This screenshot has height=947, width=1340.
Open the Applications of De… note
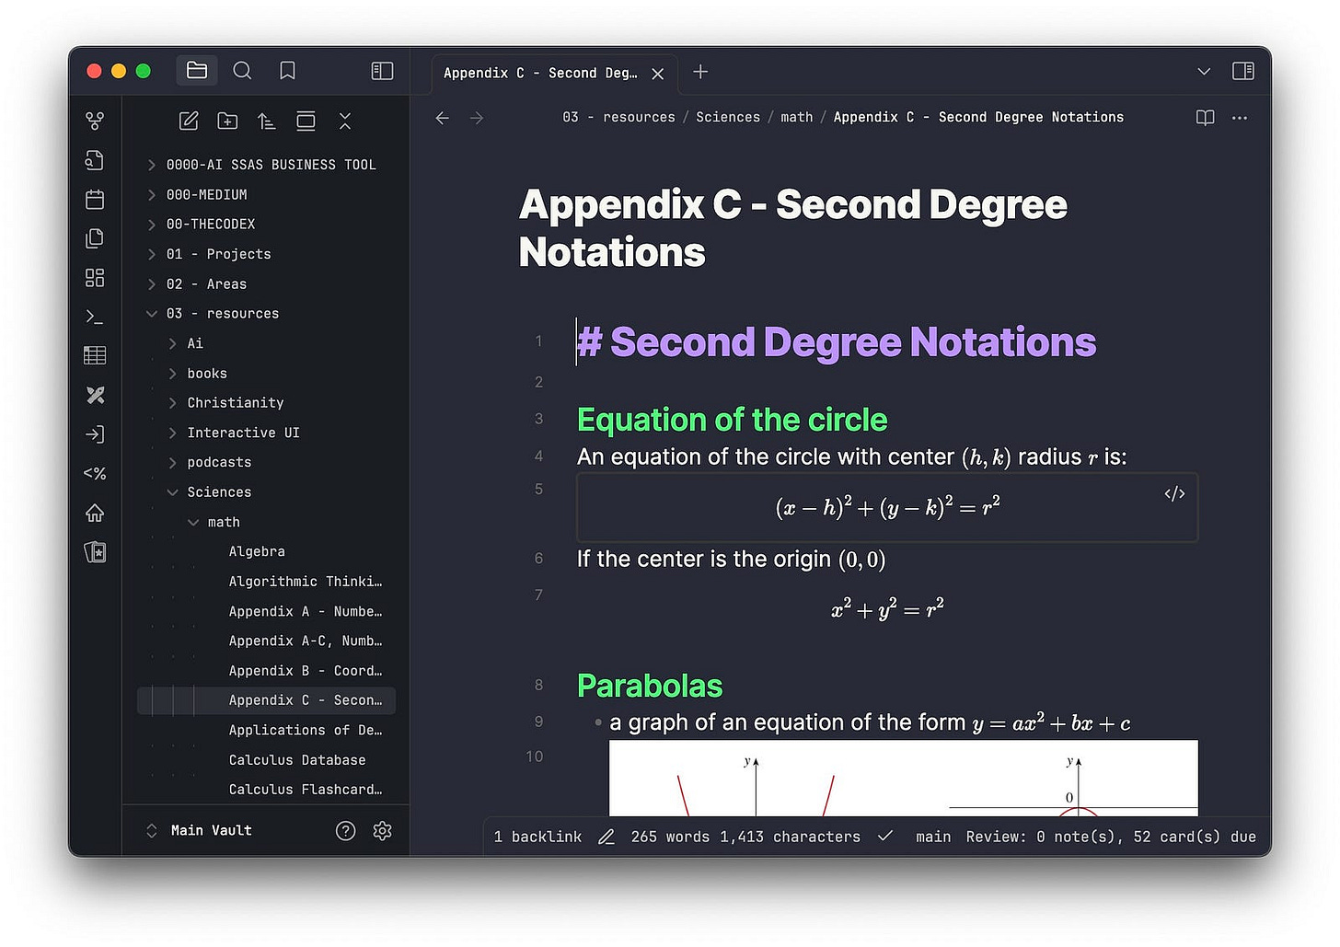click(306, 731)
